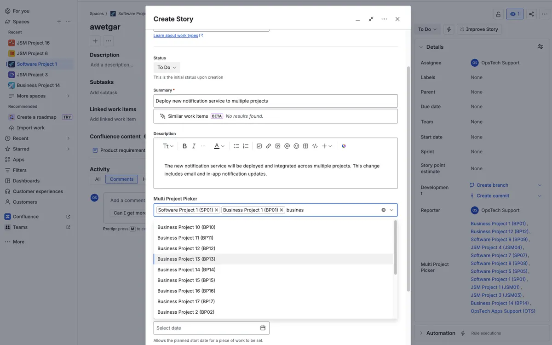Image resolution: width=552 pixels, height=345 pixels.
Task: Insert a code snippet
Action: click(x=315, y=146)
